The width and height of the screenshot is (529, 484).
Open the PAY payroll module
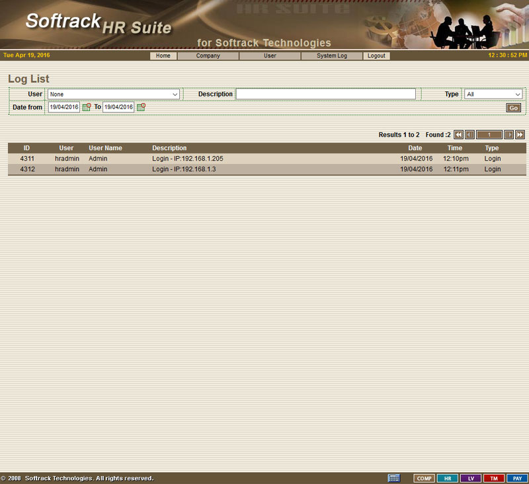(x=516, y=478)
